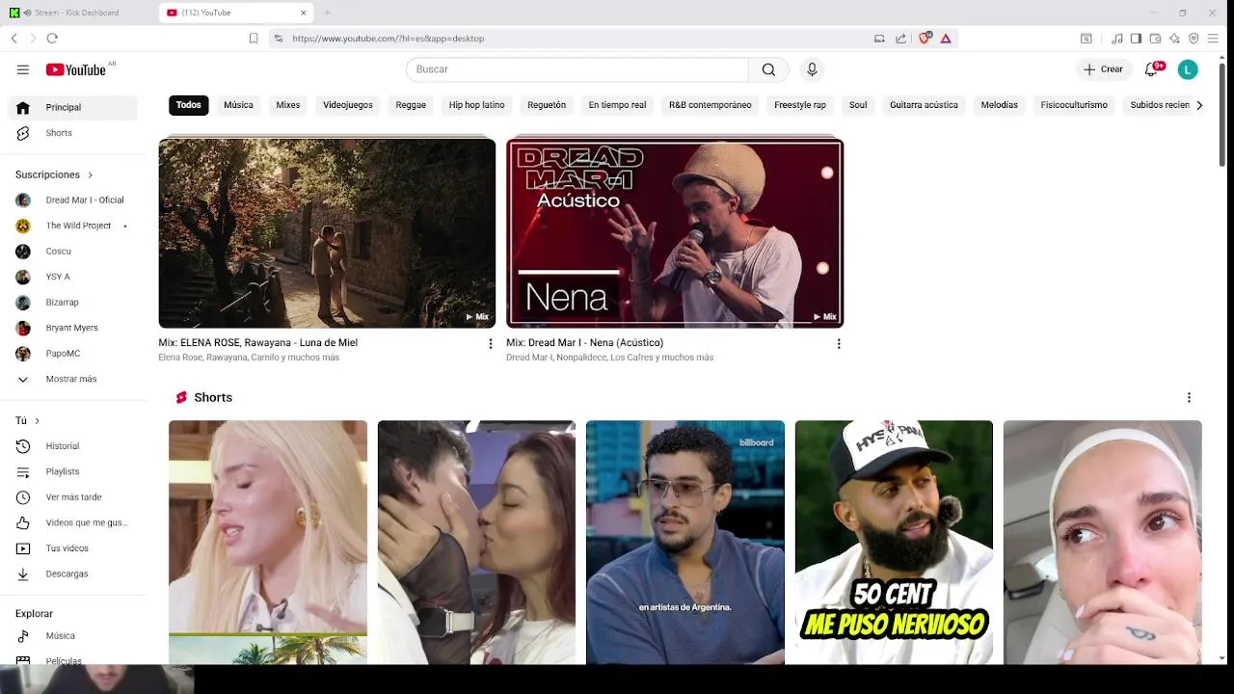This screenshot has height=694, width=1234.
Task: Open Brave Shields lion icon
Action: (x=925, y=39)
